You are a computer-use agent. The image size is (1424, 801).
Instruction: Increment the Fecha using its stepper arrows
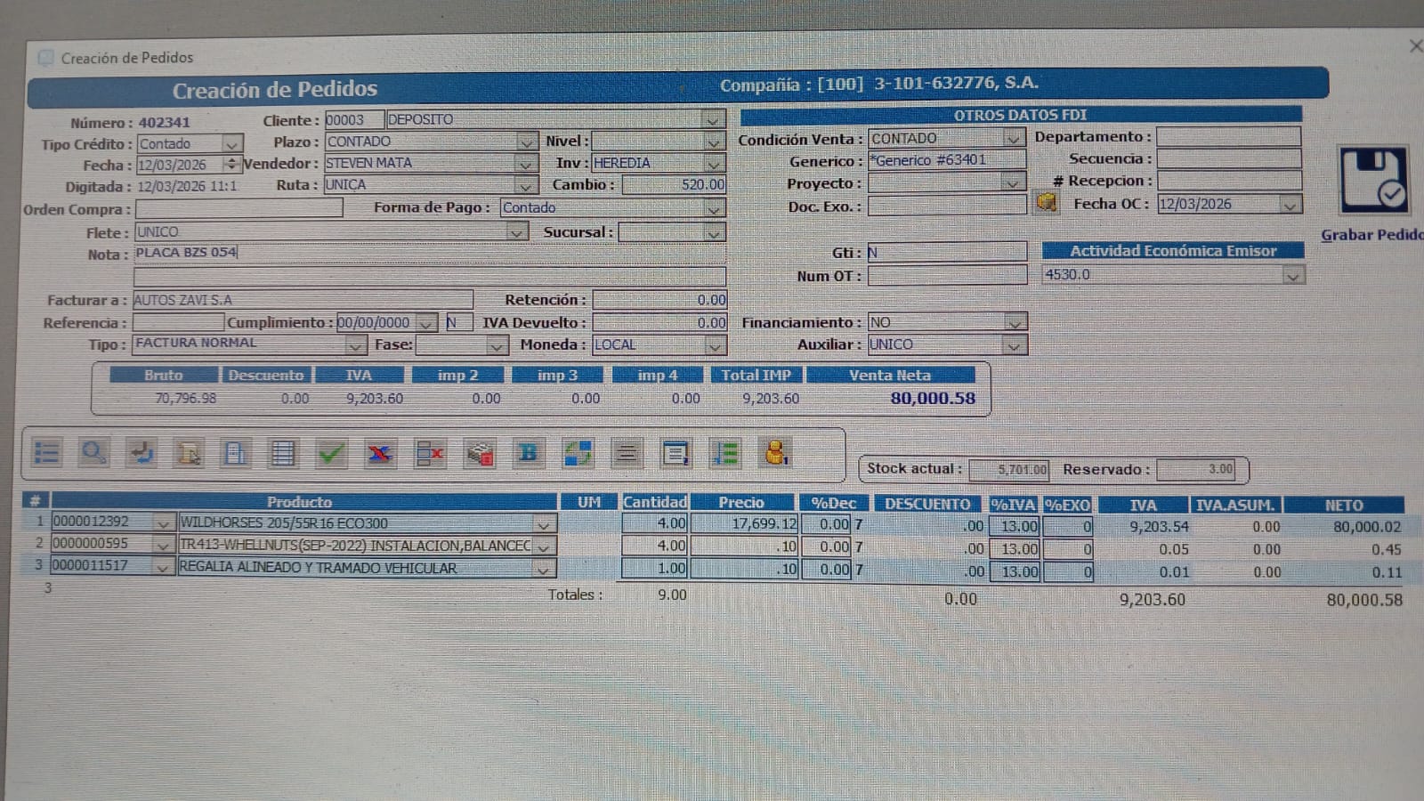point(230,161)
